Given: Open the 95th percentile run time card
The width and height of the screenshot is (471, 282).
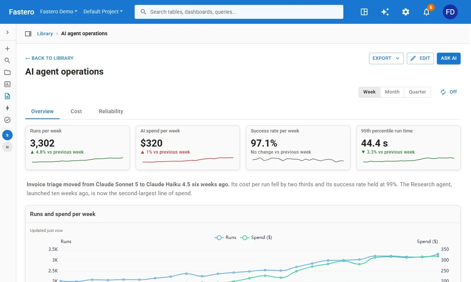Looking at the screenshot, I should 408,148.
